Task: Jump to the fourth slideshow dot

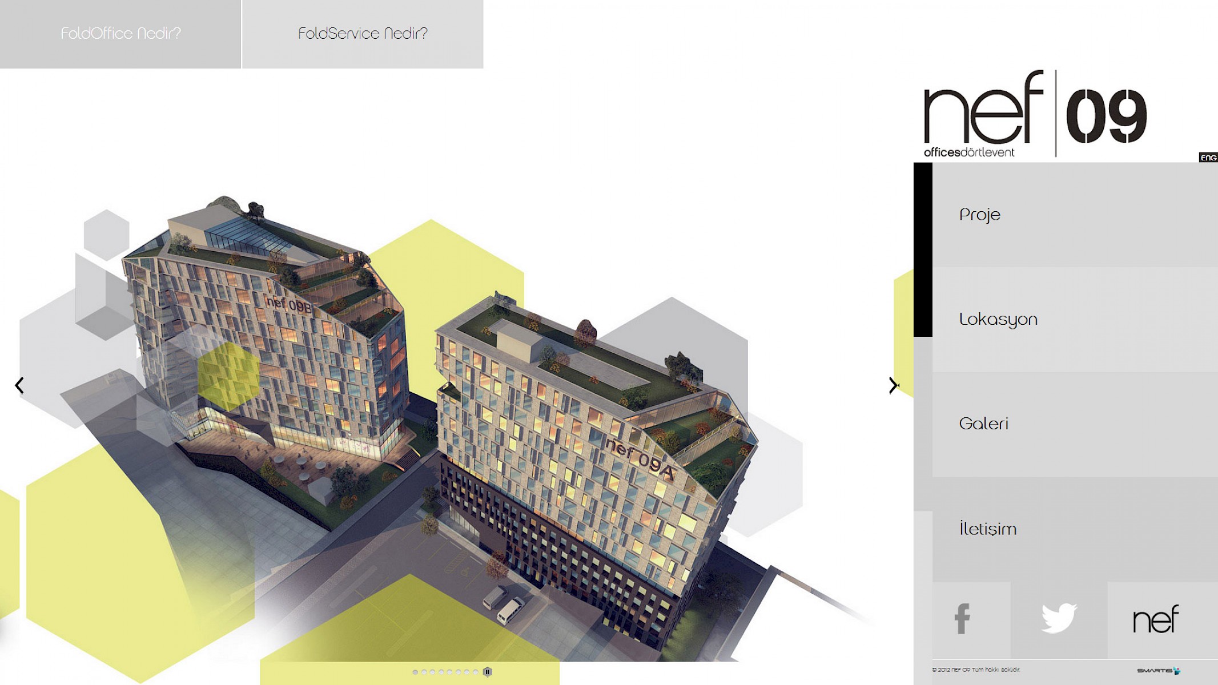Action: [441, 672]
